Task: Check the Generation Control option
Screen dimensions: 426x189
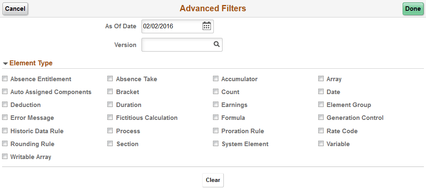Action: point(321,117)
